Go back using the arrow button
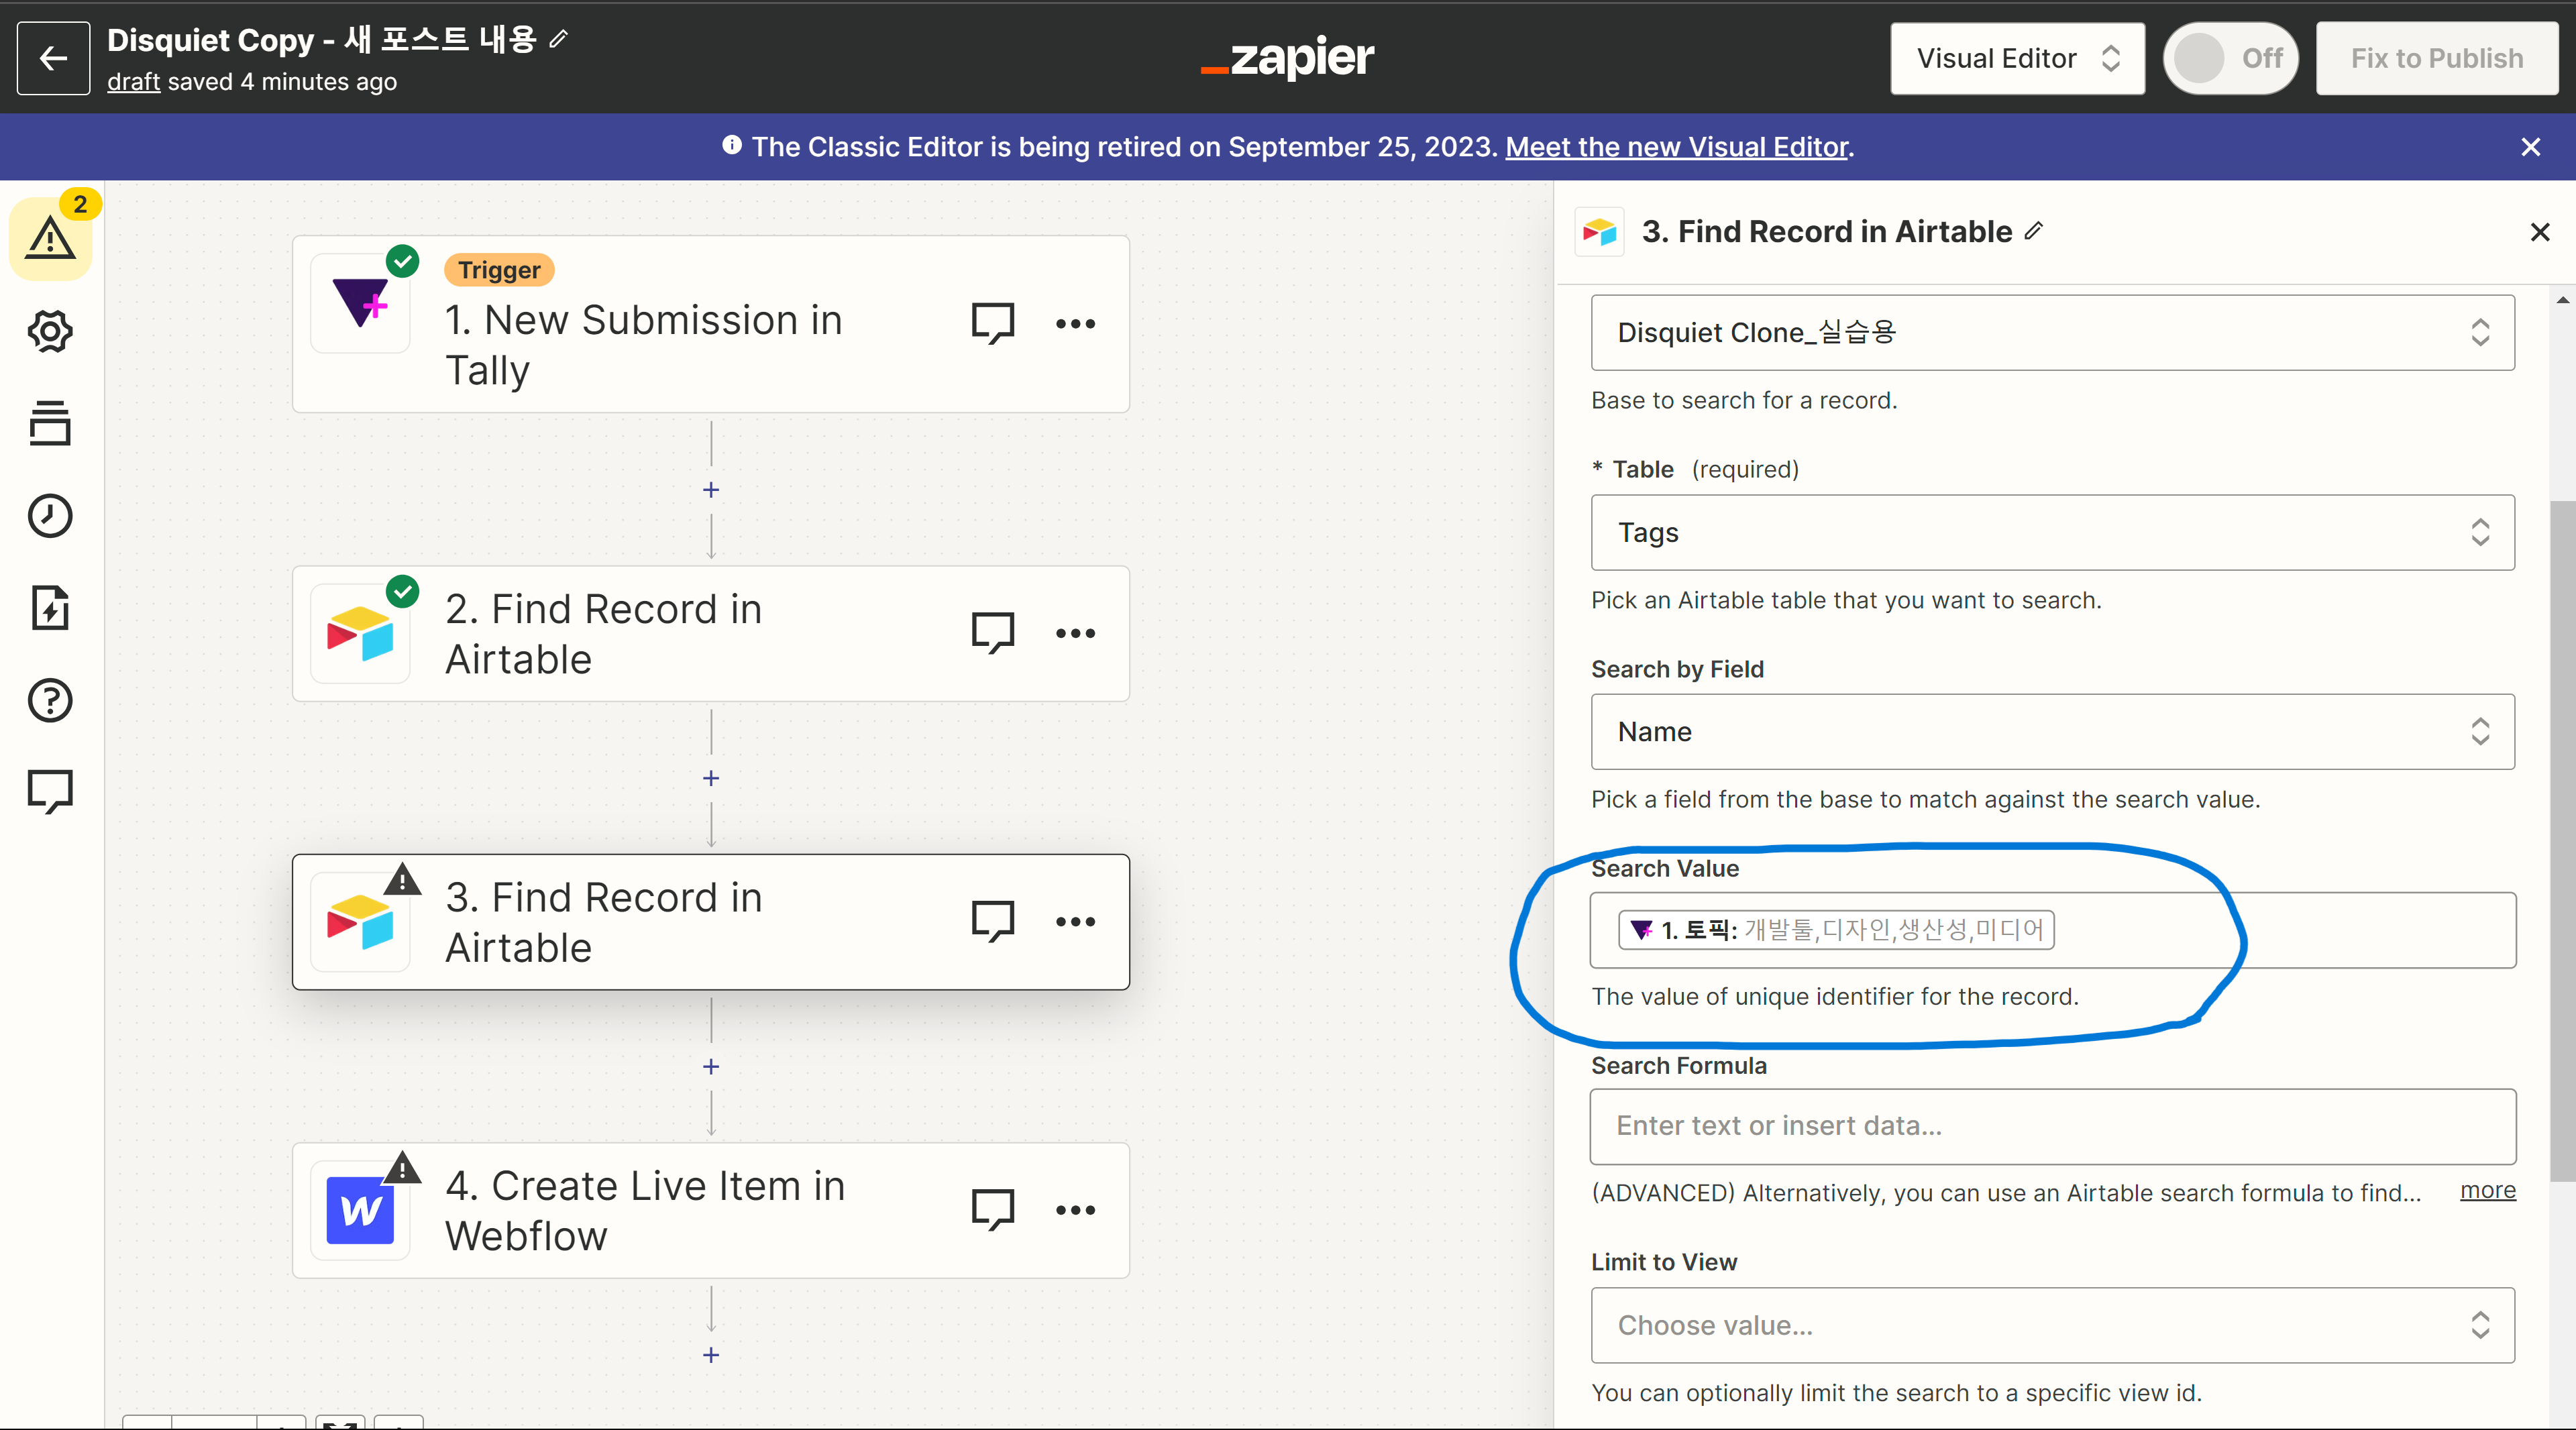Screen dimensions: 2576x1430 [53, 58]
